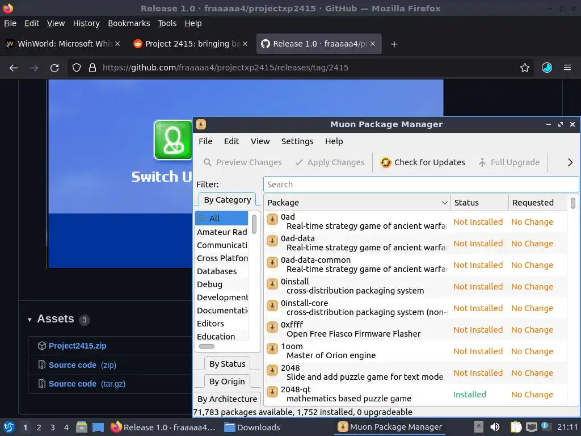Open the taskbar application launcher menu
The height and width of the screenshot is (436, 581).
click(9, 427)
